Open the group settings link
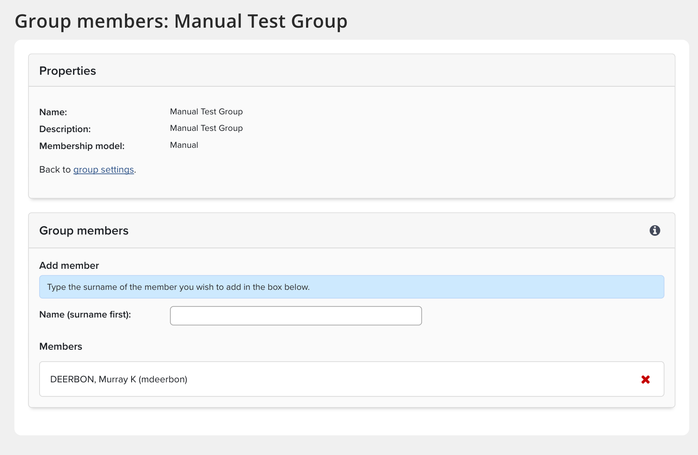The width and height of the screenshot is (698, 455). [104, 170]
